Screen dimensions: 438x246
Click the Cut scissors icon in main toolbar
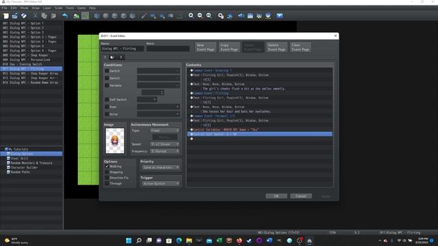pyautogui.click(x=35, y=16)
